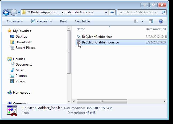Click the greyed Forward navigation arrow
Image resolution: width=173 pixels, height=124 pixels.
click(14, 12)
